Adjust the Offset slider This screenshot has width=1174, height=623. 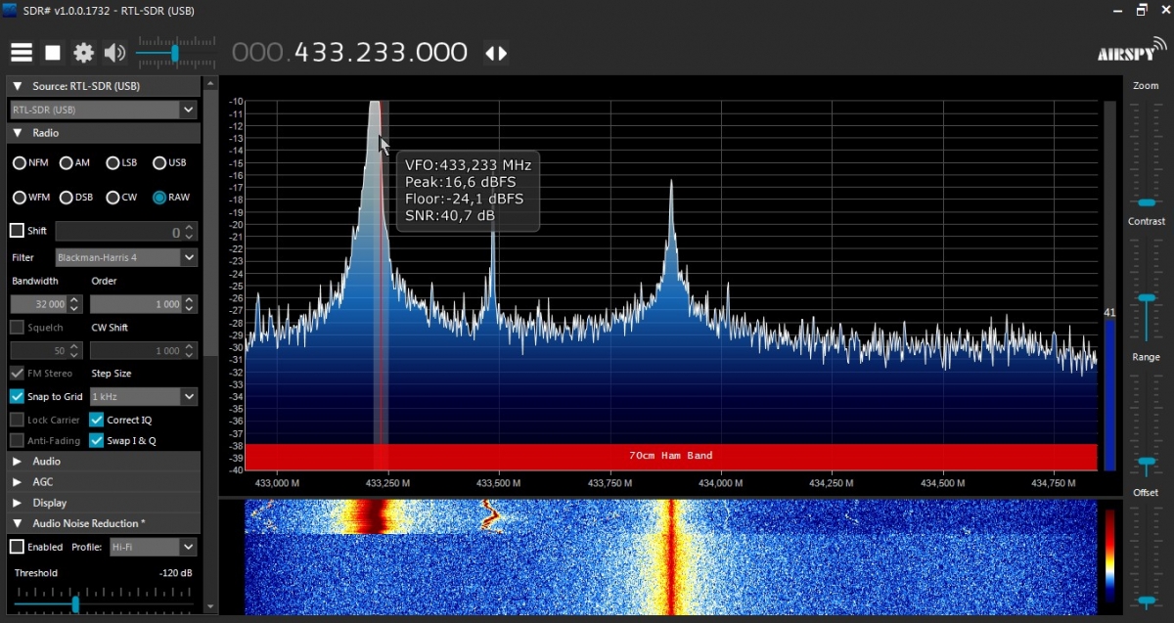pyautogui.click(x=1146, y=601)
